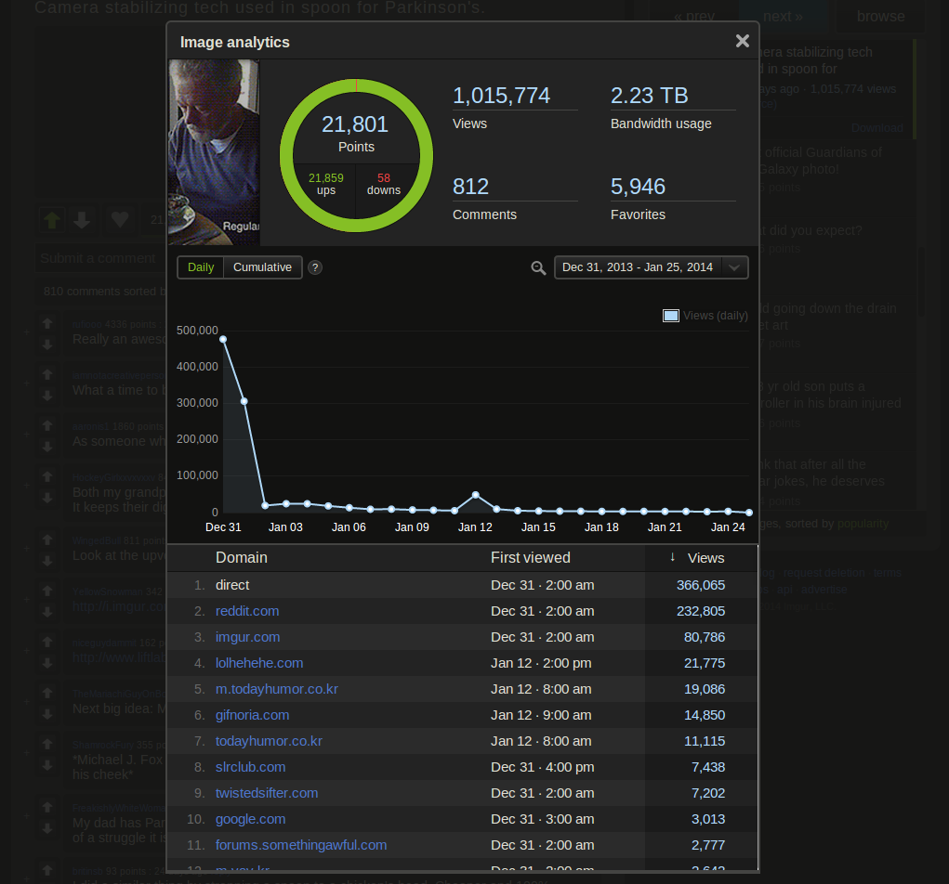This screenshot has width=949, height=884.
Task: Open the reddit.com referrer link
Action: (247, 611)
